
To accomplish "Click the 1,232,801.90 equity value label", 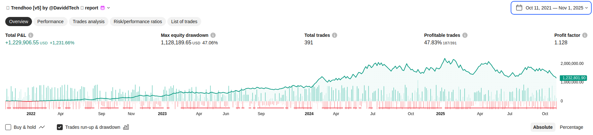I will tap(574, 78).
